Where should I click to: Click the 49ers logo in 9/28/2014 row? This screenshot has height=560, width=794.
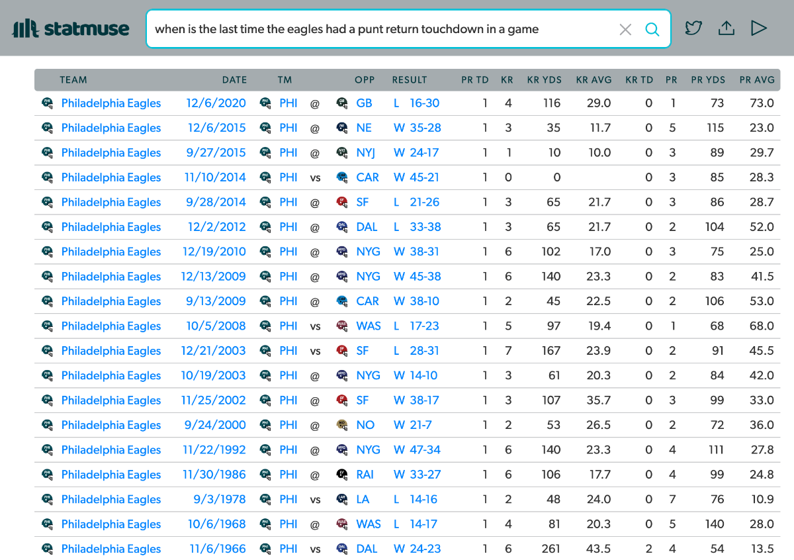pos(342,203)
